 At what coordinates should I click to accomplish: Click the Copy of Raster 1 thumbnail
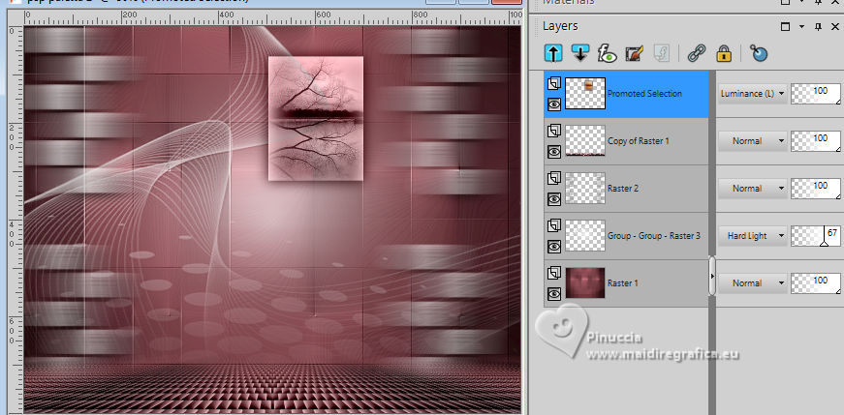585,141
